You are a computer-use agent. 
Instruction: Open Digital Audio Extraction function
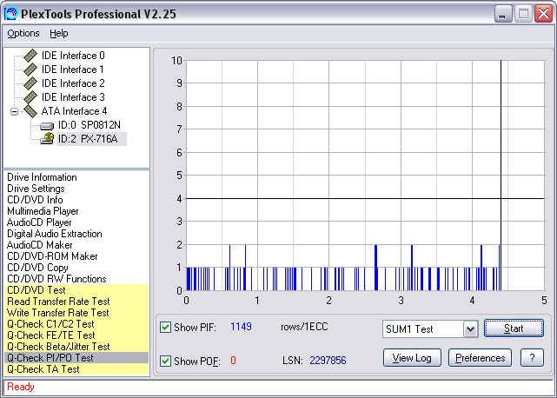pyautogui.click(x=55, y=234)
